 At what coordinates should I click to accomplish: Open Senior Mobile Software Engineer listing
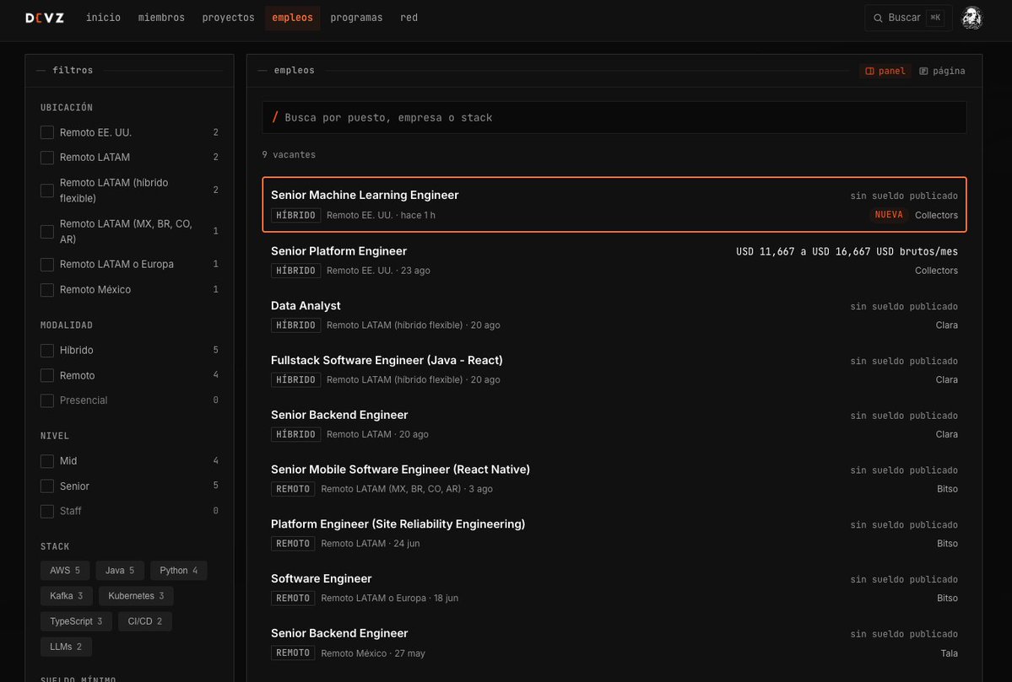point(614,478)
